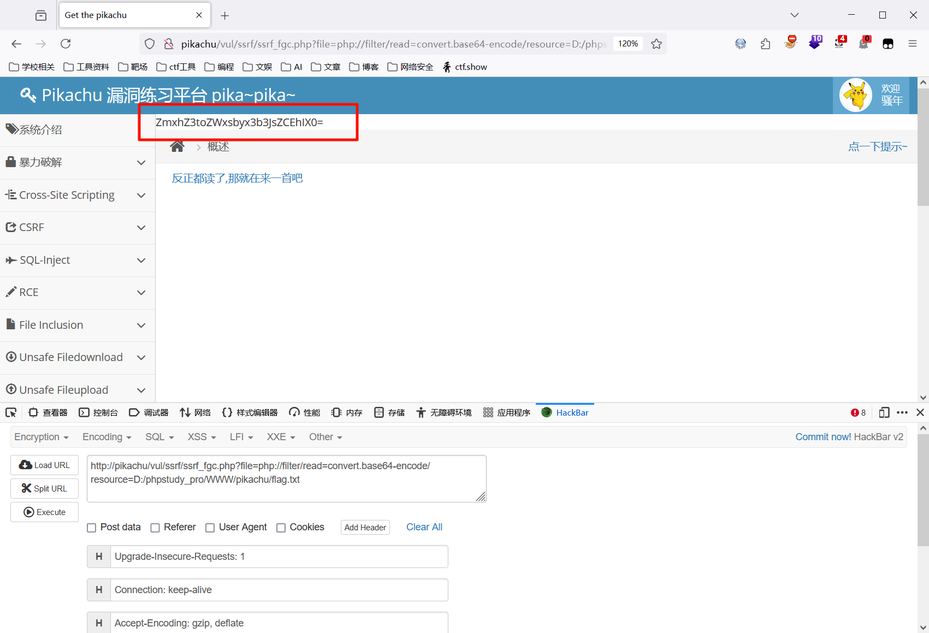Screen dimensions: 929x633
Task: Click the 点一下提示~ hint link
Action: [x=878, y=146]
